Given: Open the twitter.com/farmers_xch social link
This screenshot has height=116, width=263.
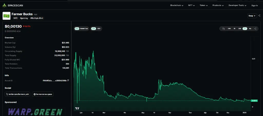Looking at the screenshot, I should point(17,94).
